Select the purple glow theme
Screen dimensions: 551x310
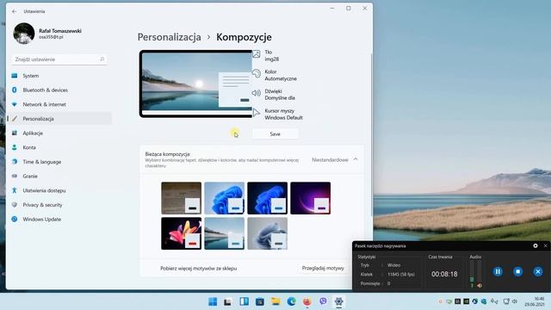point(310,198)
